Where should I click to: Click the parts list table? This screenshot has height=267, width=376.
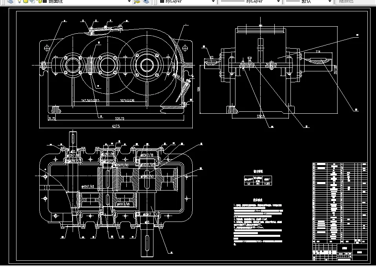click(340, 203)
